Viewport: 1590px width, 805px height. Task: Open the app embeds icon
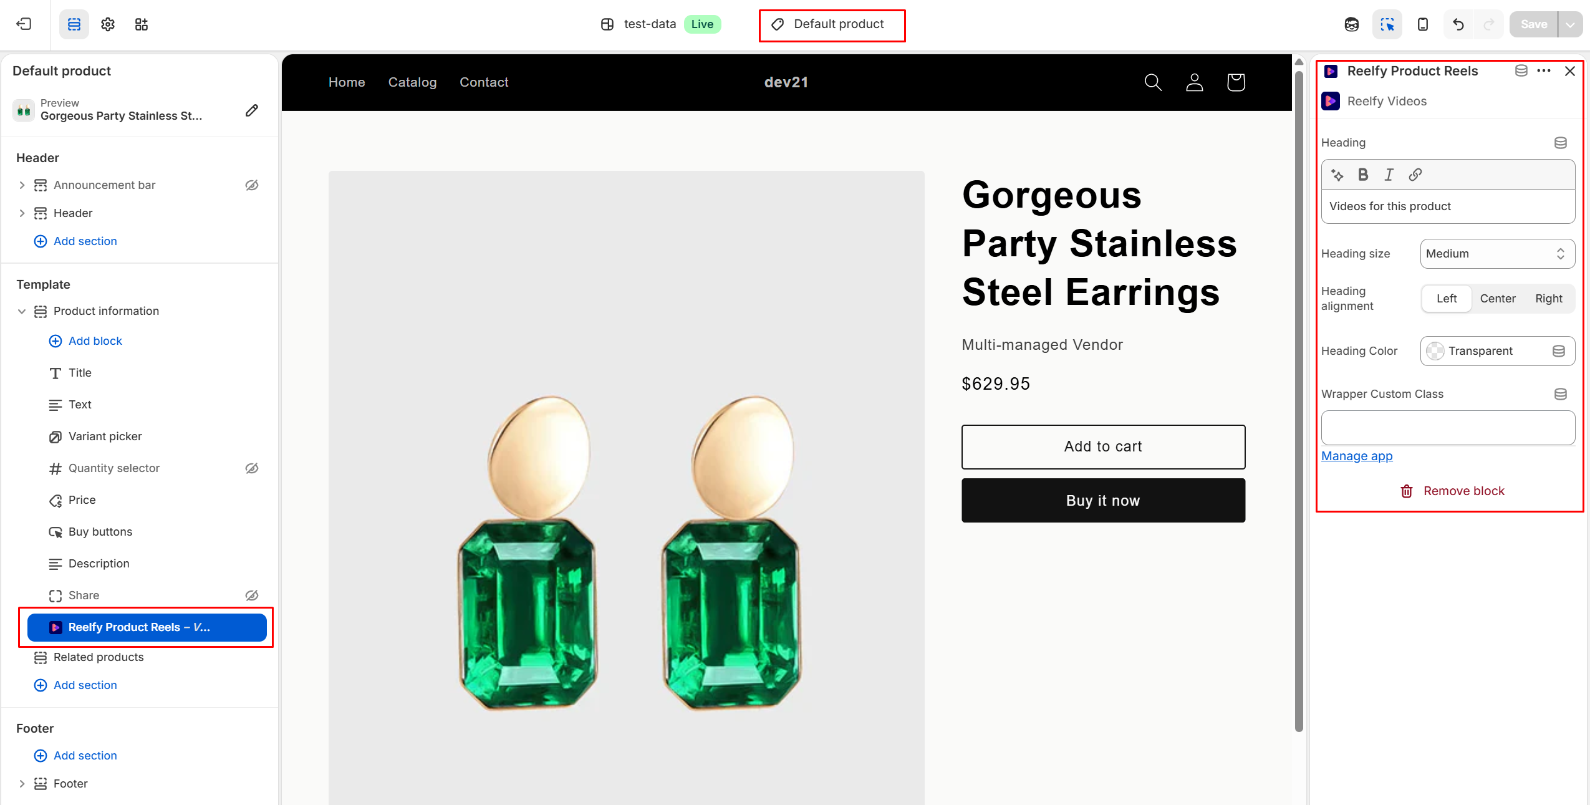[x=142, y=24]
